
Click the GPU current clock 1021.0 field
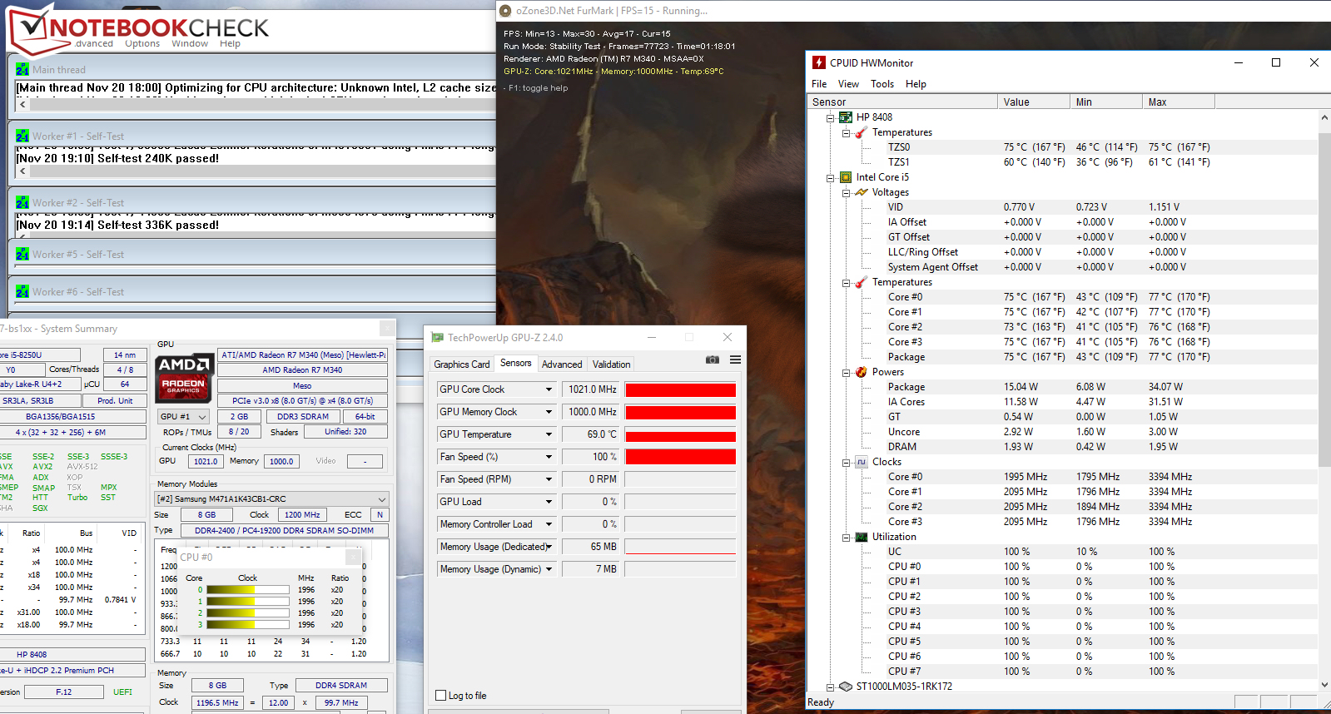206,461
